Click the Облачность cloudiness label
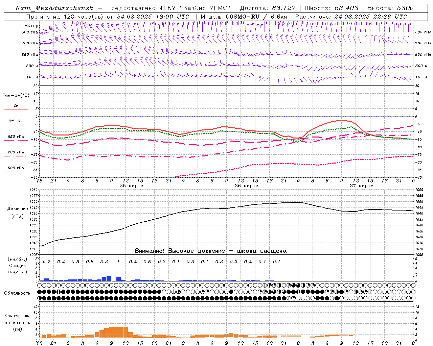 [x=17, y=293]
